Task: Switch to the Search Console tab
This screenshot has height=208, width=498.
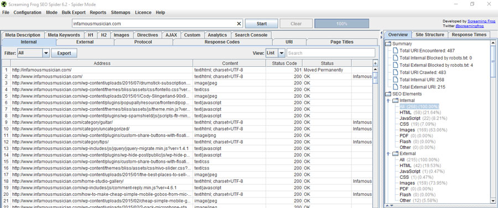Action: [251, 35]
